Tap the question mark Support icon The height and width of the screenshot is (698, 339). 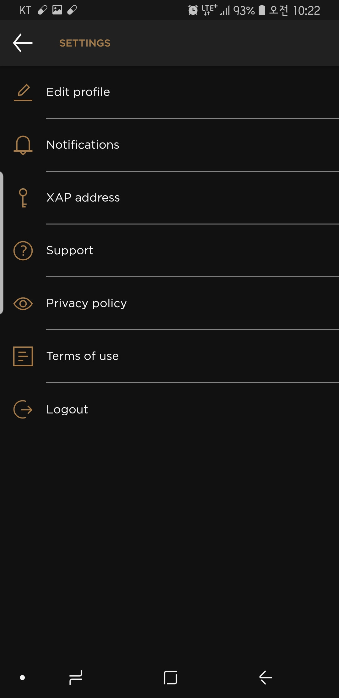pos(23,251)
